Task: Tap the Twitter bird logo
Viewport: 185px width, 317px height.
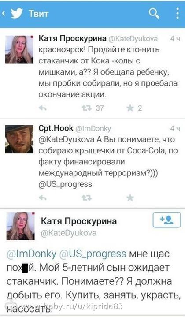Action: pos(17,14)
